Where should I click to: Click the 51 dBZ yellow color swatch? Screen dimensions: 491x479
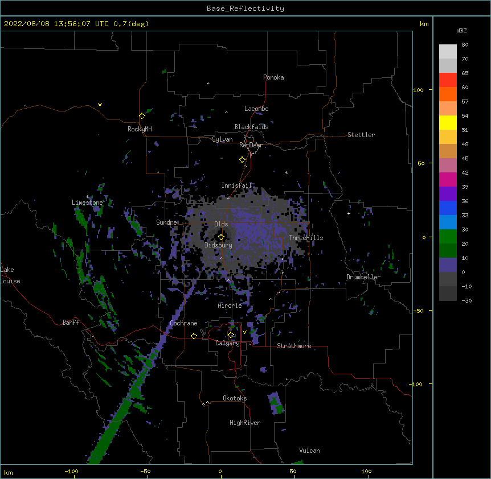[448, 122]
